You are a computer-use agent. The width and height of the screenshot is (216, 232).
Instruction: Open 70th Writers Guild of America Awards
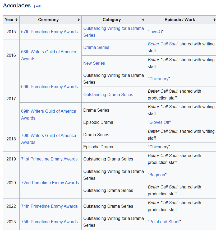tap(49, 139)
